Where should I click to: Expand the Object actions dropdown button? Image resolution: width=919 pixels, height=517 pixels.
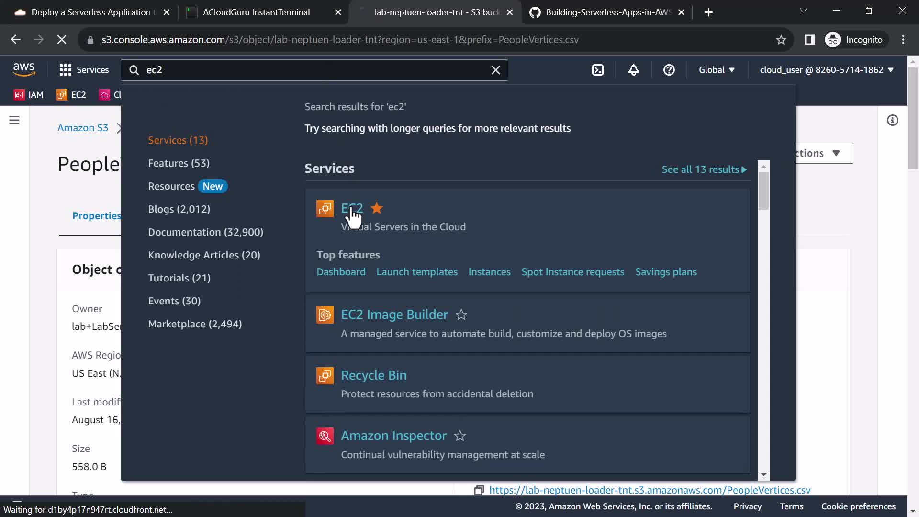[x=823, y=153]
